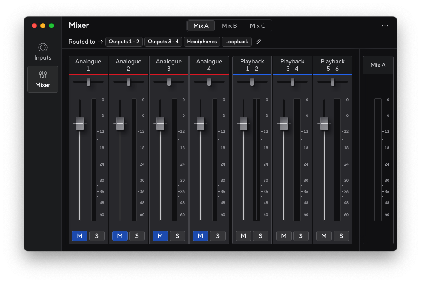This screenshot has height=283, width=421.
Task: Mute the Playback 1 - 2 channel
Action: [x=243, y=236]
